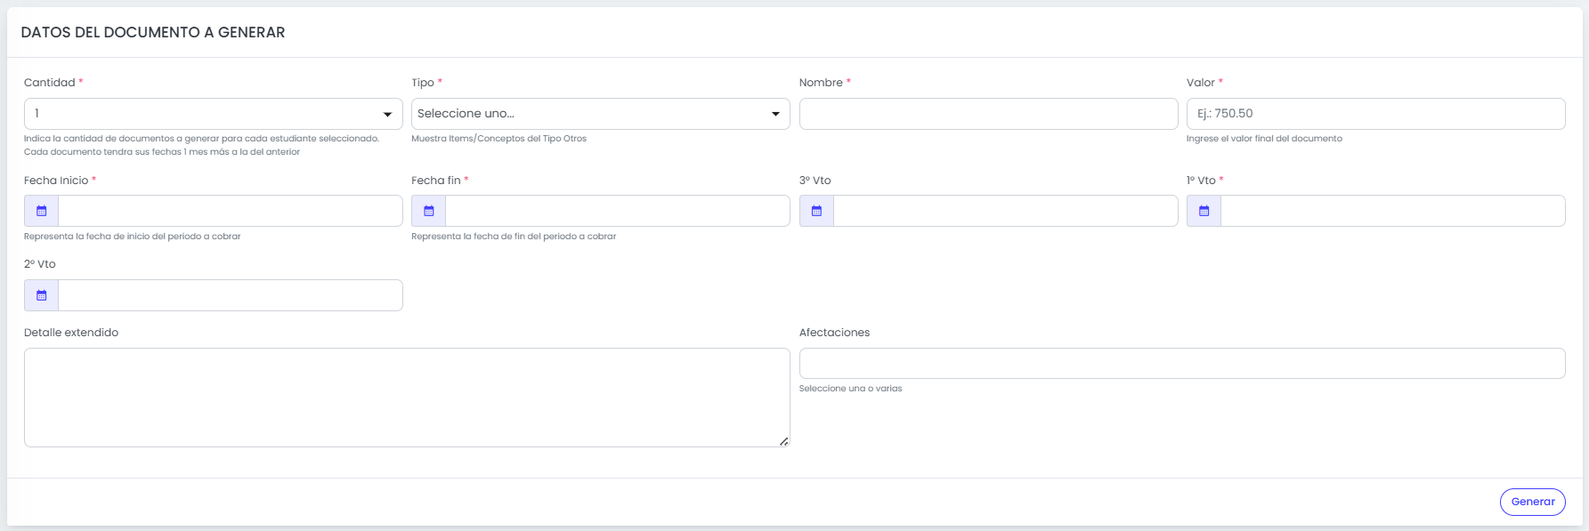Open calendar icon for Fecha Inicio
Image resolution: width=1589 pixels, height=531 pixels.
point(41,211)
